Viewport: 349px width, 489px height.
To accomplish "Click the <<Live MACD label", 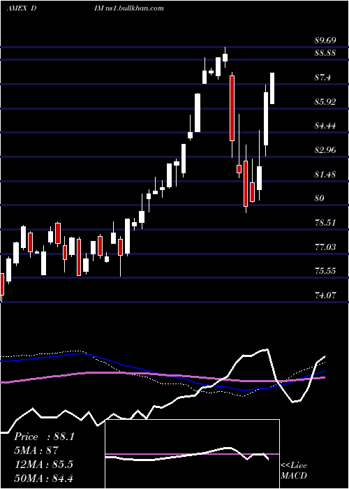I will [x=294, y=470].
